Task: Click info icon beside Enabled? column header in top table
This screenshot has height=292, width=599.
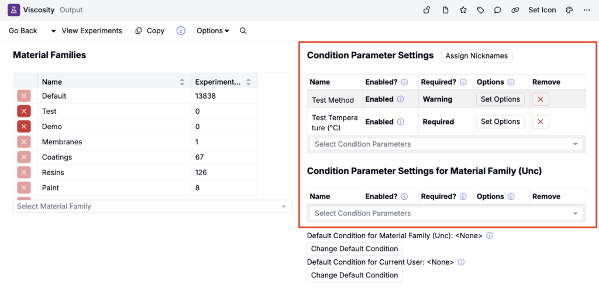Action: pyautogui.click(x=404, y=82)
